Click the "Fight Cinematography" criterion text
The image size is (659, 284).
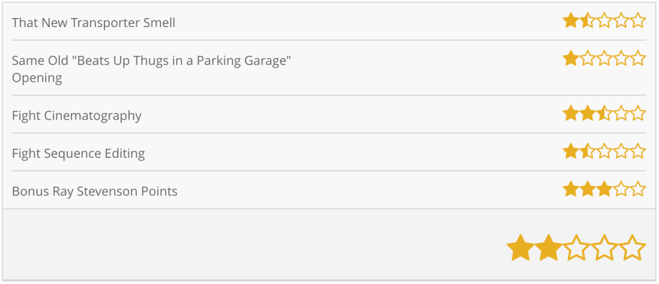[x=77, y=116]
